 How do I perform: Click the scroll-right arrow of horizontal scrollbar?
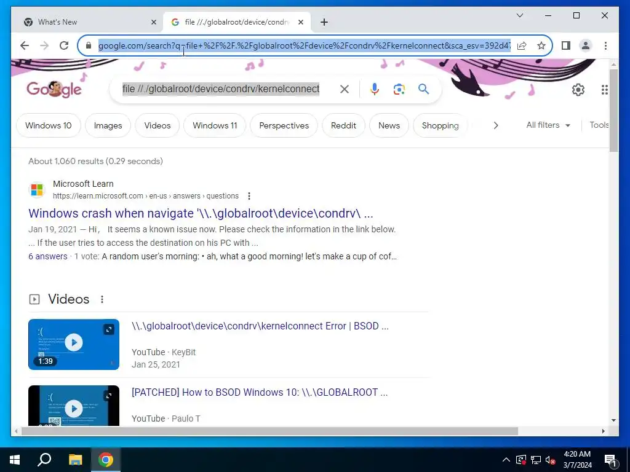point(603,431)
